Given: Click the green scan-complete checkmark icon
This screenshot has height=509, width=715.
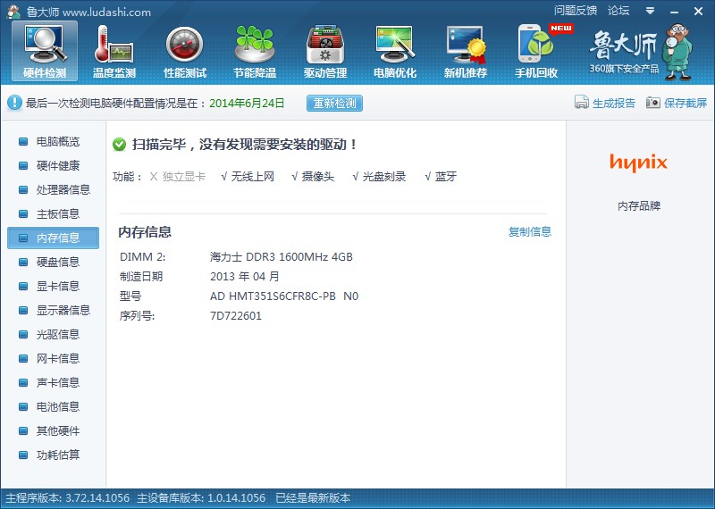Looking at the screenshot, I should pyautogui.click(x=119, y=145).
